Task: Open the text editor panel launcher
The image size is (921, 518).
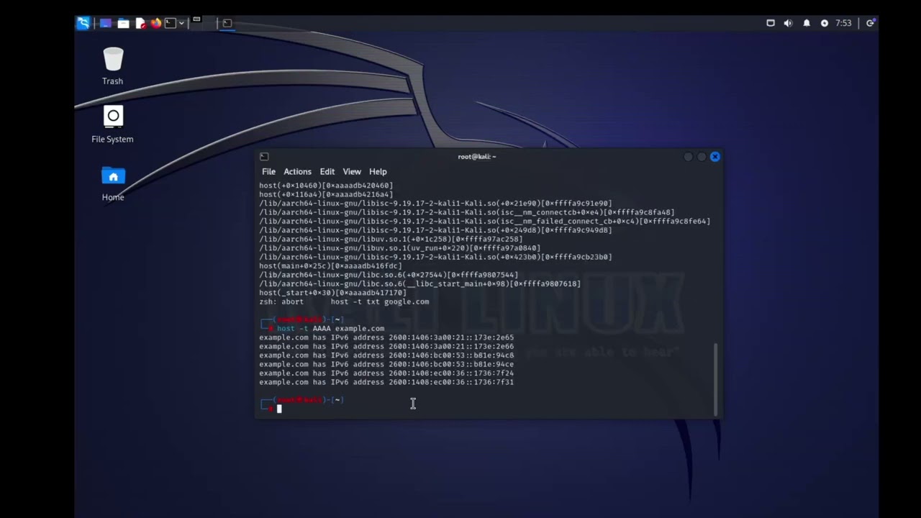Action: 140,23
